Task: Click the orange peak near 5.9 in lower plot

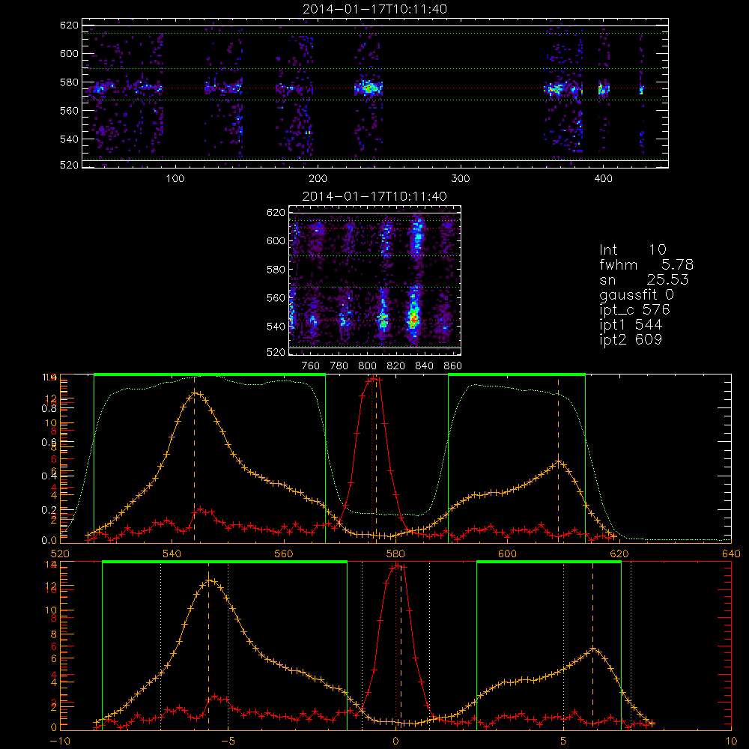Action: (592, 649)
